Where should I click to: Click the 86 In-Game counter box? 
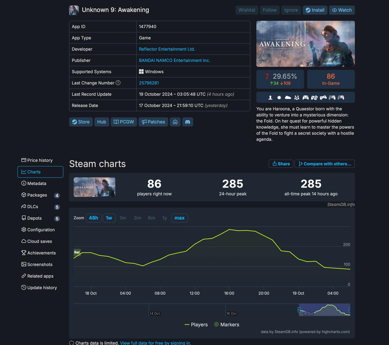point(331,79)
